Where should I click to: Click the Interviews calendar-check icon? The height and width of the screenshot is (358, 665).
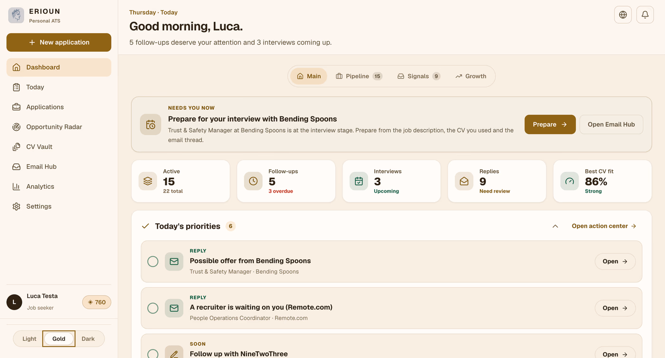click(359, 181)
